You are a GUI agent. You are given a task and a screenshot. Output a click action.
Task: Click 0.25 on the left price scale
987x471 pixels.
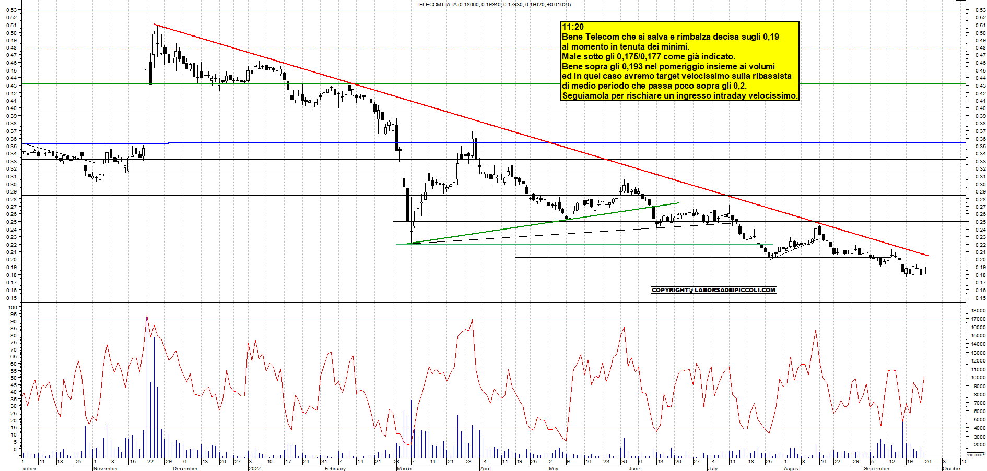[11, 222]
